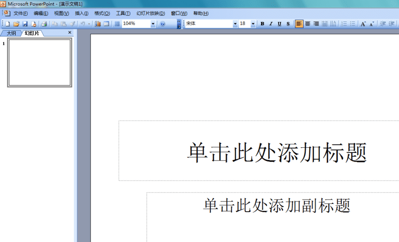Viewport: 399px width, 242px height.
Task: Toggle underline formatting
Action: pos(279,24)
